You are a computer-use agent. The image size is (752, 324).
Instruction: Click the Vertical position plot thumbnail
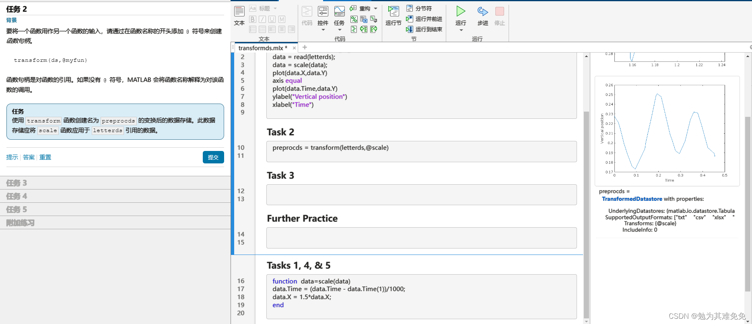667,131
